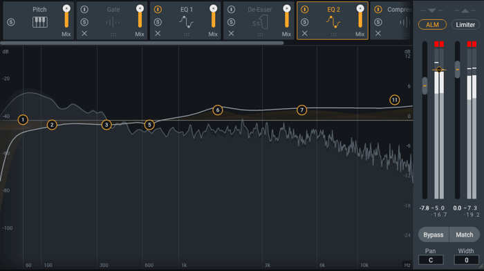Select EQ band node 11
The height and width of the screenshot is (271, 484).
click(395, 100)
